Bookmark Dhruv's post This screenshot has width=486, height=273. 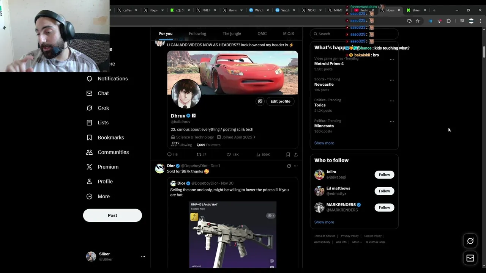pos(288,155)
